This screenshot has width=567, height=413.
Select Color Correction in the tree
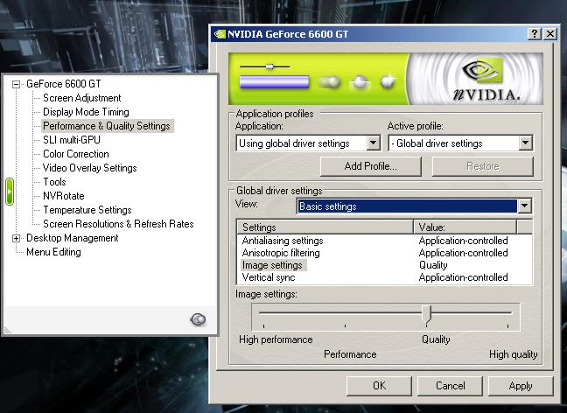[76, 154]
